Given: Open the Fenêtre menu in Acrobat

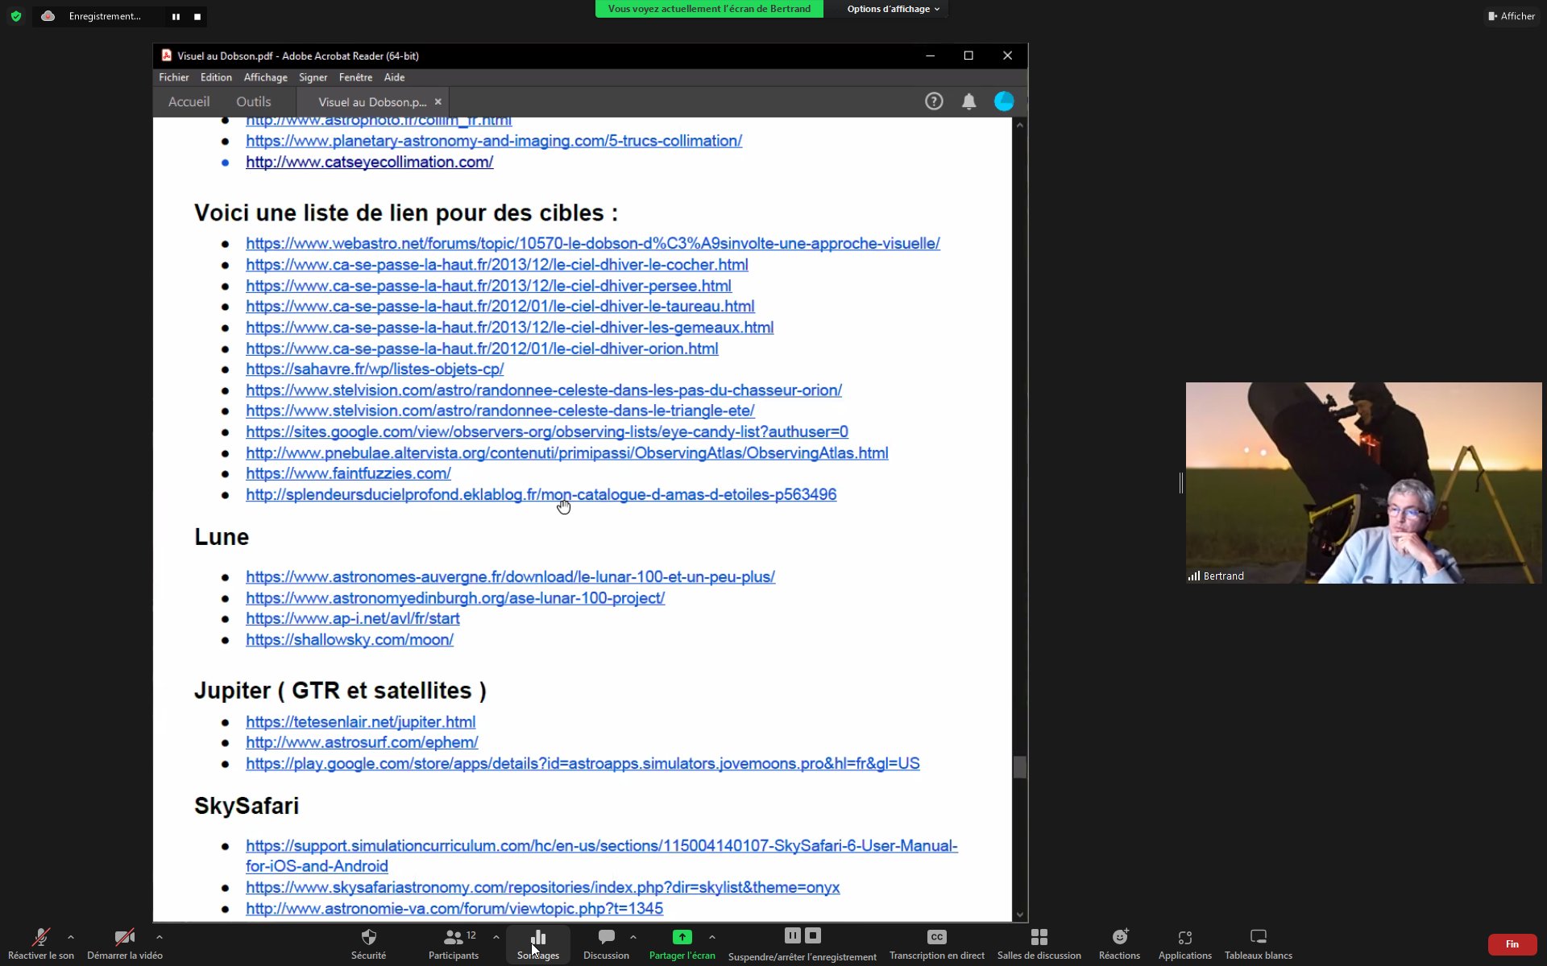Looking at the screenshot, I should (355, 77).
